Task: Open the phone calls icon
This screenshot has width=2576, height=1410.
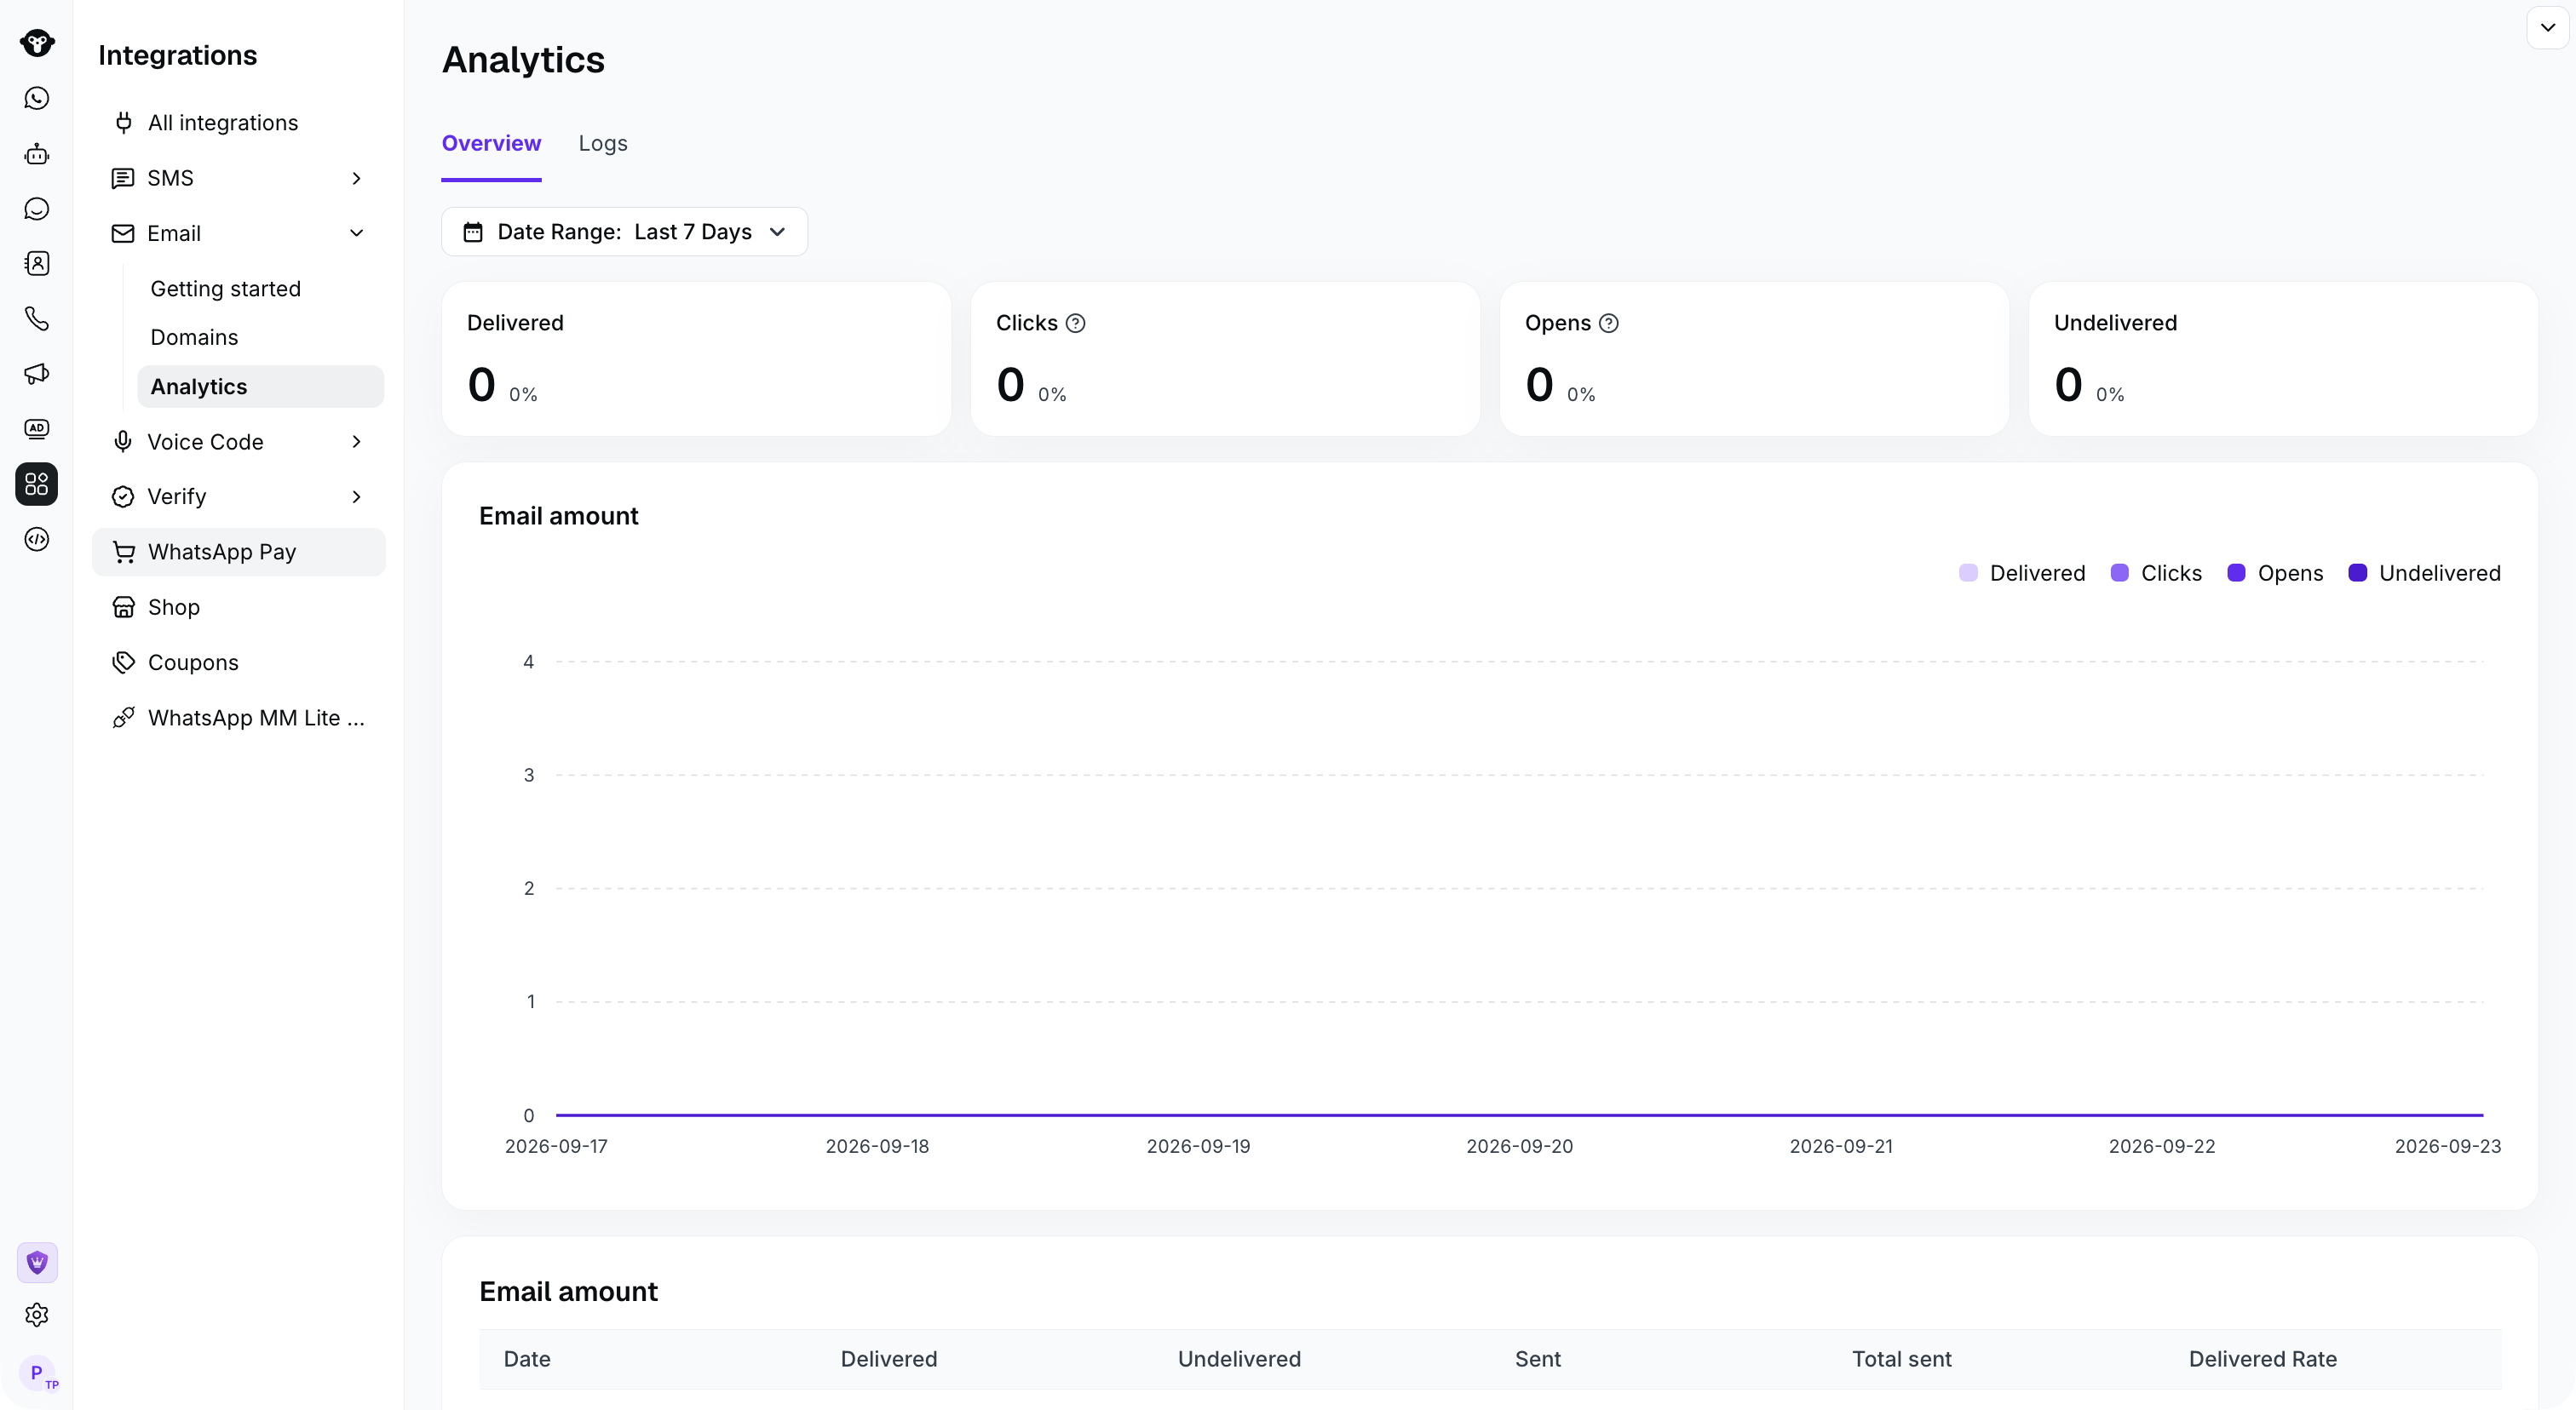Action: (37, 318)
